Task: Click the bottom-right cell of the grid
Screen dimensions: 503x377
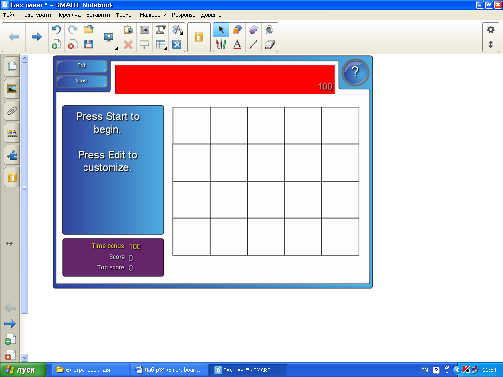Action: (340, 237)
